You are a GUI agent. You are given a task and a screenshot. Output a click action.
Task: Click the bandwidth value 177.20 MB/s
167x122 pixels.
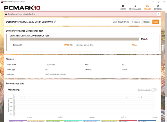coord(68,45)
